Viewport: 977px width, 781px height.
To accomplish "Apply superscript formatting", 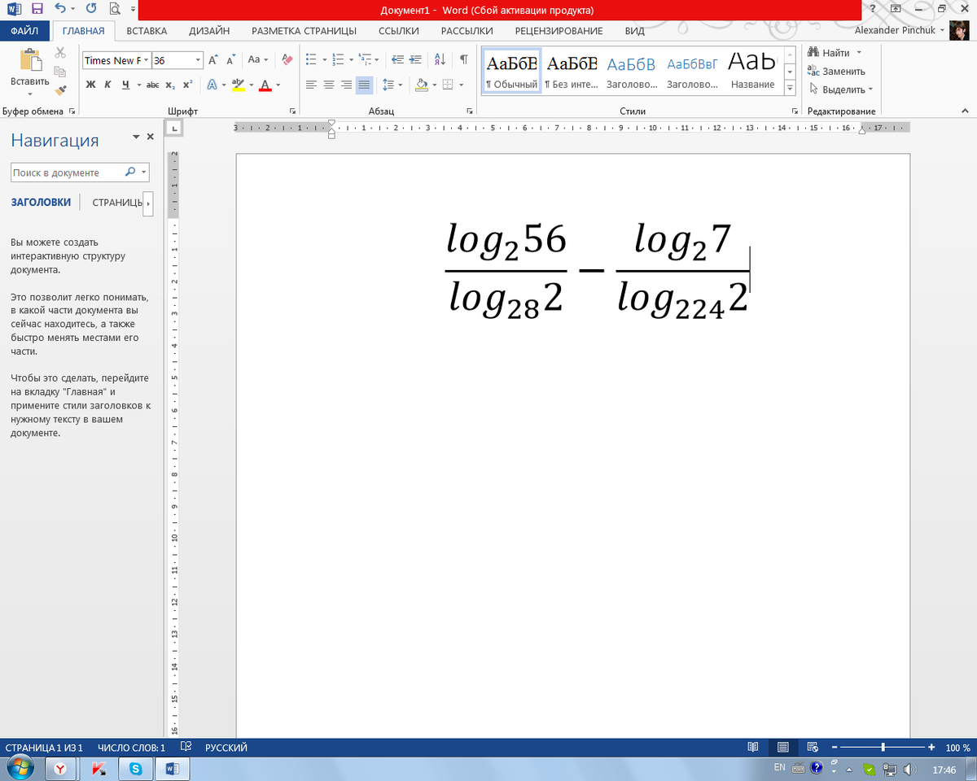I will point(187,85).
